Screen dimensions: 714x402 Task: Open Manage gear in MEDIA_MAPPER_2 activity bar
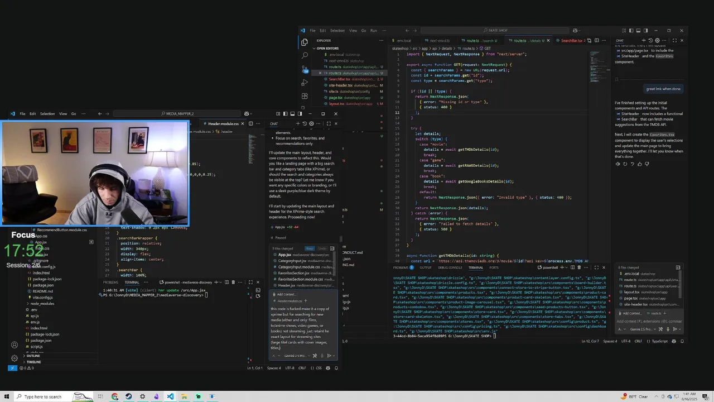coord(15,358)
